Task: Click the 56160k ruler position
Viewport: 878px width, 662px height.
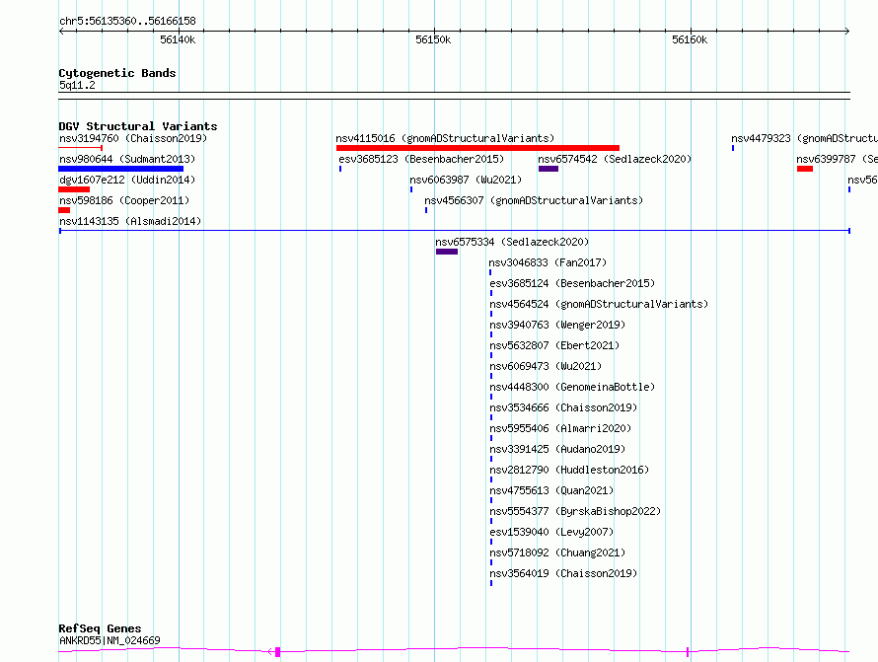Action: pyautogui.click(x=690, y=39)
